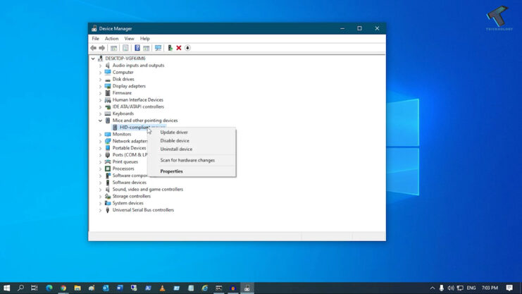Image resolution: width=522 pixels, height=294 pixels.
Task: Click the scan for hardware changes monitor icon
Action: (158, 48)
